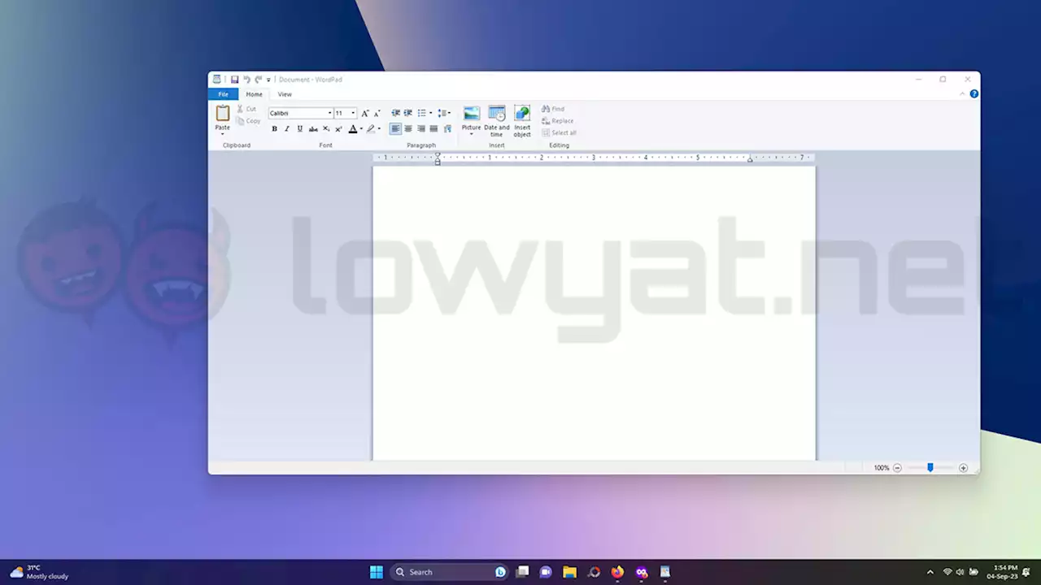Justify the paragraph text
This screenshot has height=585, width=1041.
433,128
